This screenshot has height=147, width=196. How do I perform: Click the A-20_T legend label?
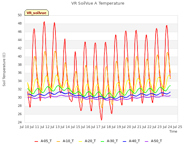coord(90,141)
